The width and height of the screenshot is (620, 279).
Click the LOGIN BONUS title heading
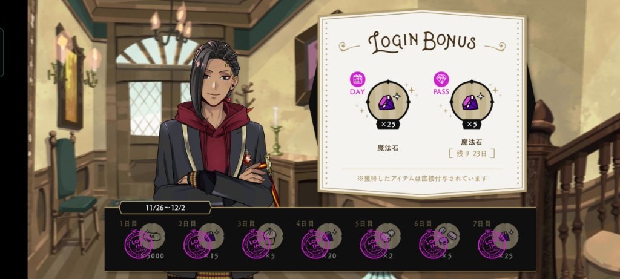click(x=422, y=42)
